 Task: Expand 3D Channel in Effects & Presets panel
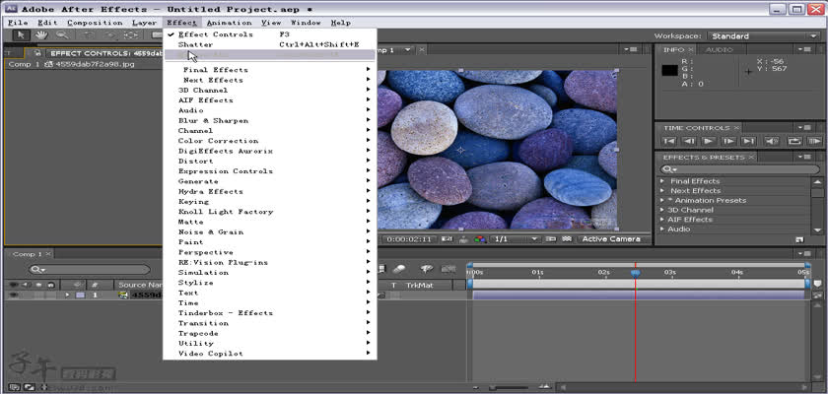point(662,210)
